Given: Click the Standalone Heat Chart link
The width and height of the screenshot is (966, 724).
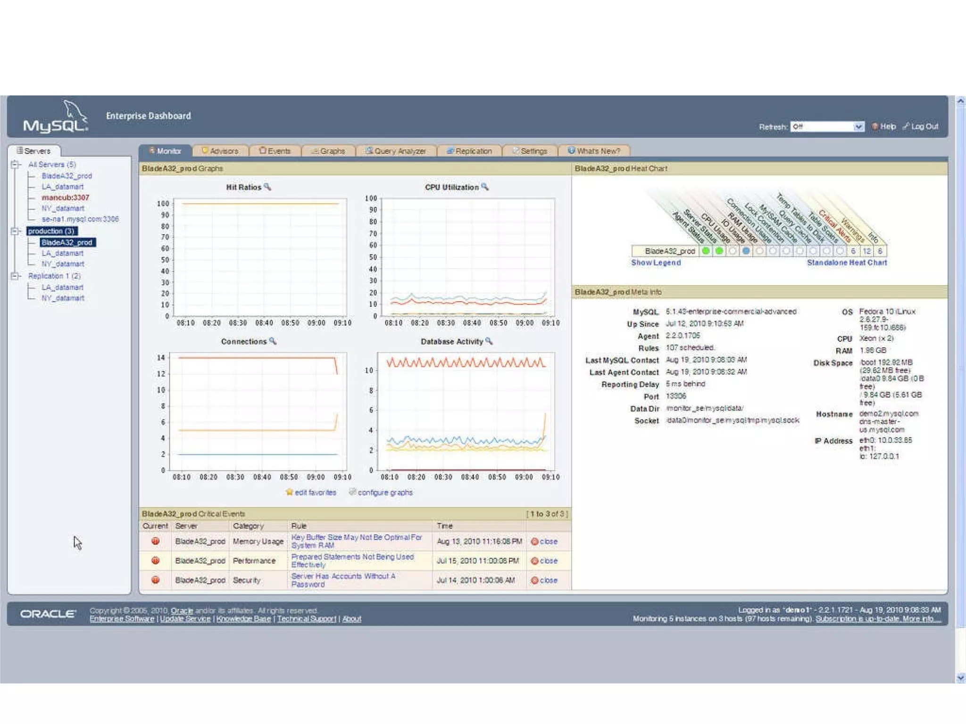Looking at the screenshot, I should coord(847,263).
